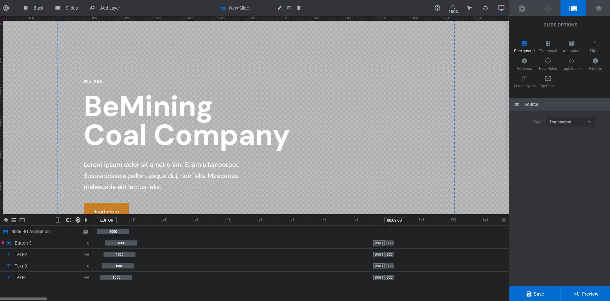Open the zoom 100% dropdown

[x=453, y=9]
